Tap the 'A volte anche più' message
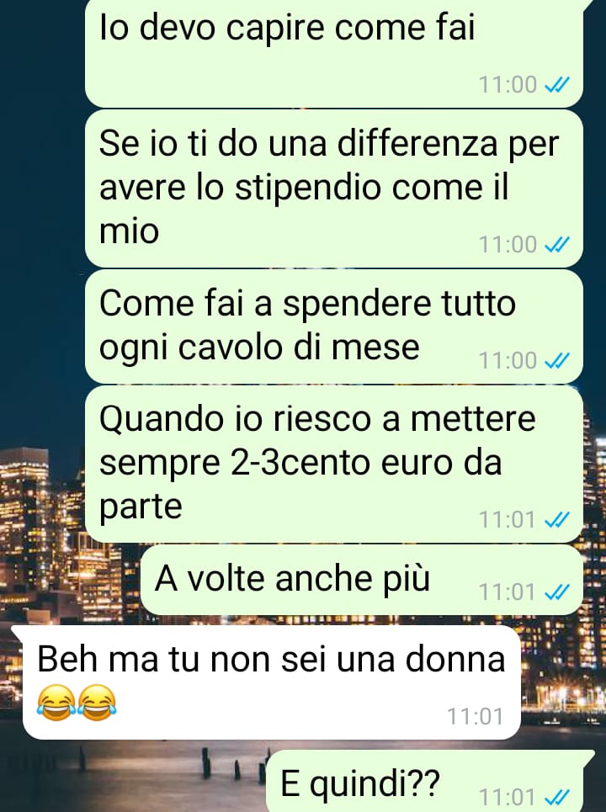This screenshot has width=606, height=812. point(362,580)
